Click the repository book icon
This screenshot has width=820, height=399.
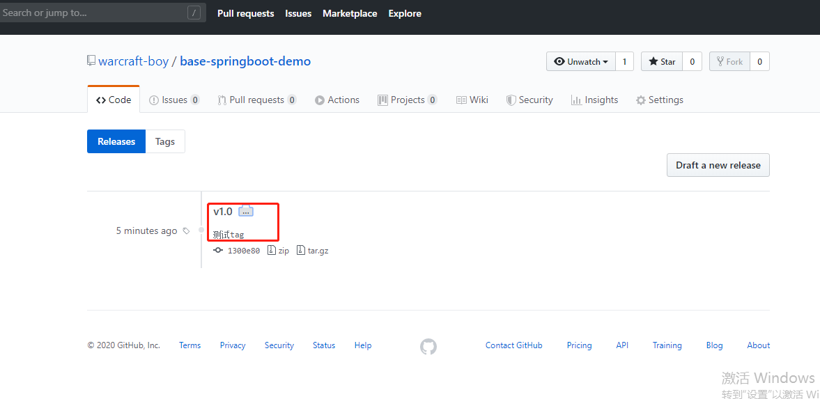(x=91, y=61)
